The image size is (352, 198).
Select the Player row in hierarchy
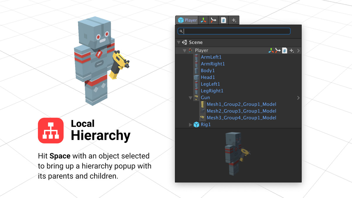coord(238,50)
